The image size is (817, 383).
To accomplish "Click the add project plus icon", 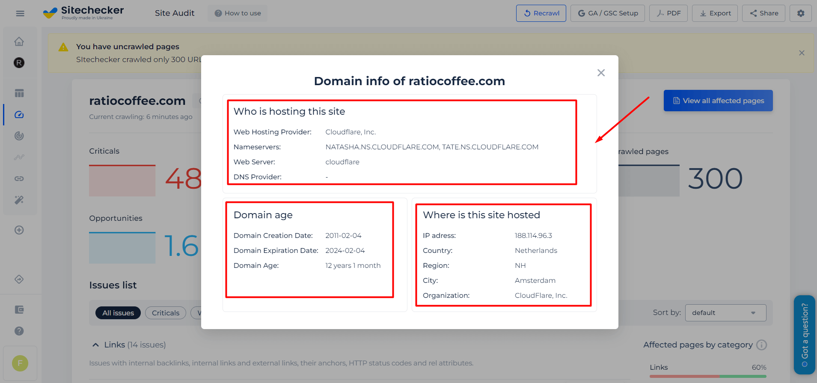I will tap(19, 230).
